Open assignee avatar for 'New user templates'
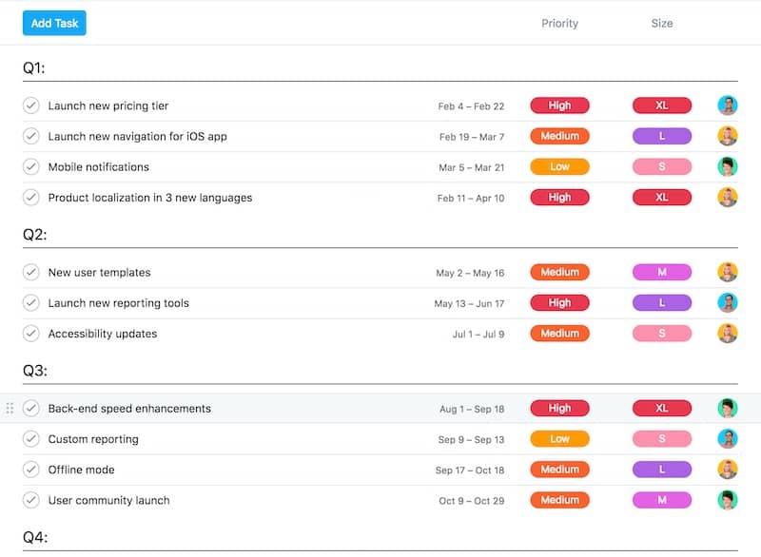 click(x=728, y=273)
